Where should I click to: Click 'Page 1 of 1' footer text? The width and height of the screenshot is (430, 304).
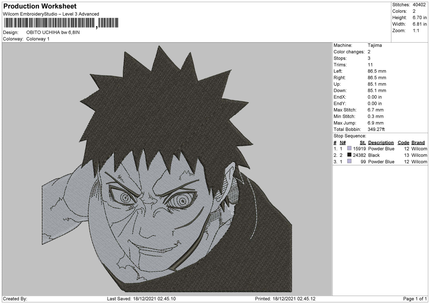pos(415,299)
